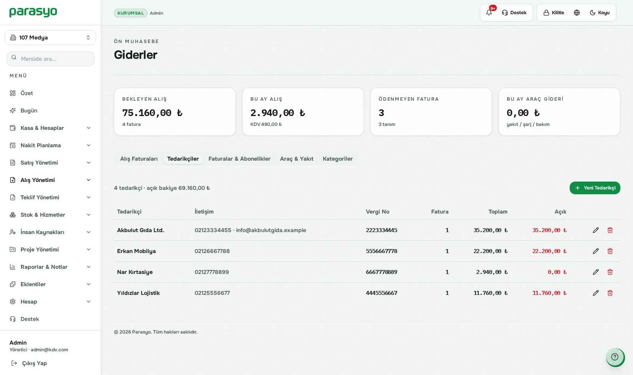Click the Destek button in header
Screen dimensions: 633x375
pos(514,13)
